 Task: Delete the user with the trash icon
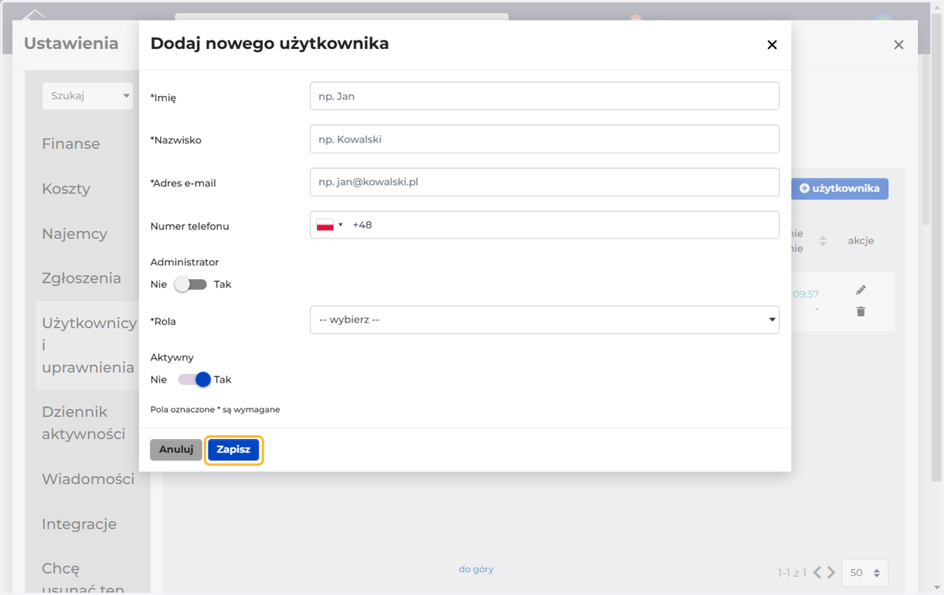pyautogui.click(x=861, y=312)
